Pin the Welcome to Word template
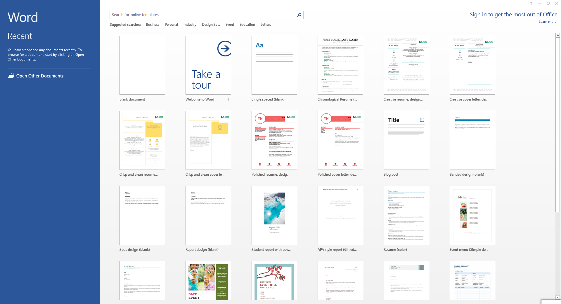This screenshot has width=561, height=304. tap(228, 99)
